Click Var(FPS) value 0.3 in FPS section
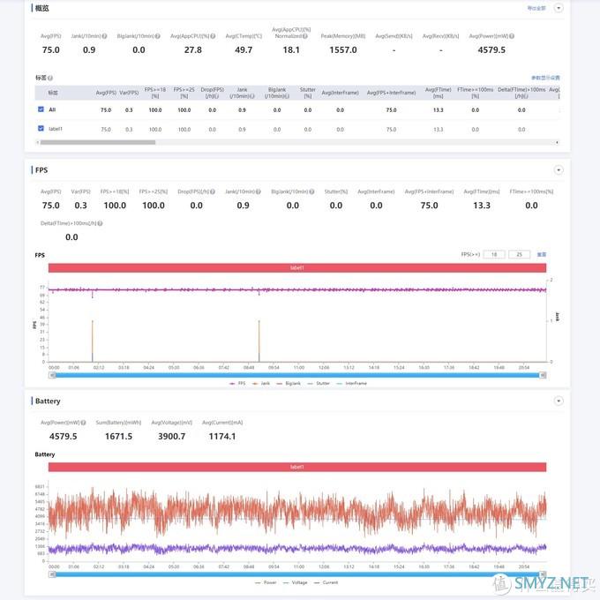Screen dimensions: 600x600 tap(81, 206)
